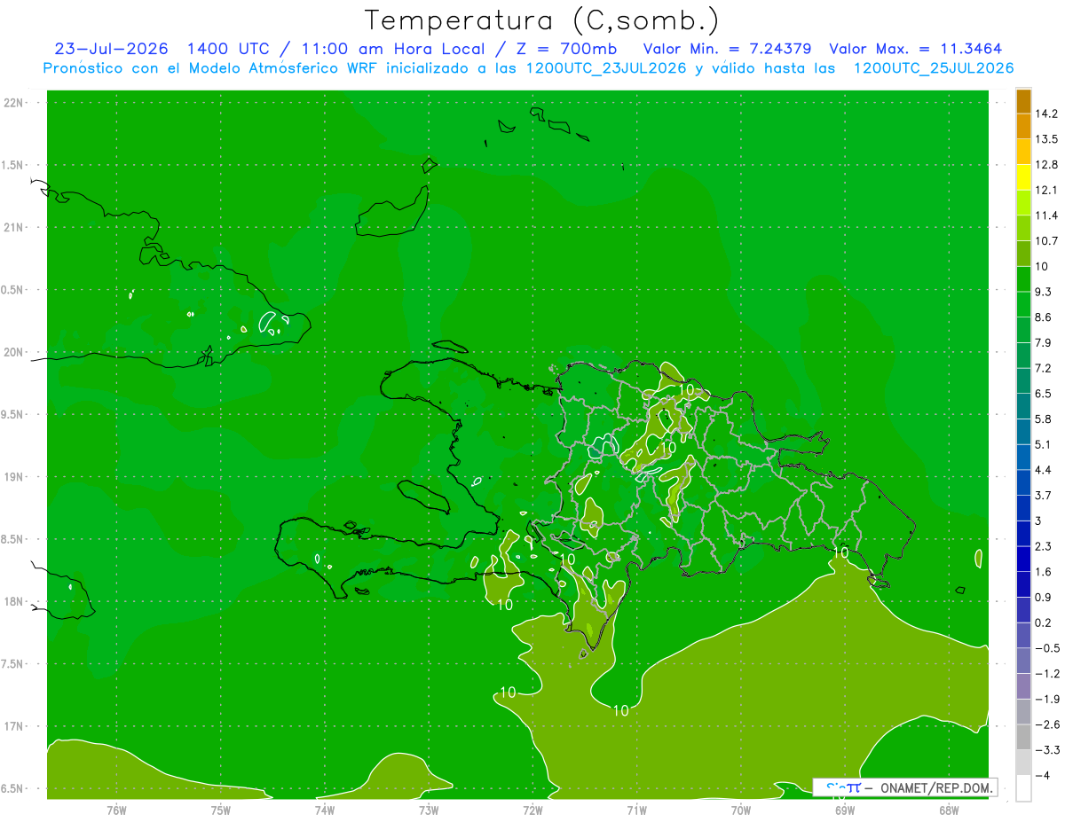Click the 17N latitude axis label

click(x=14, y=726)
